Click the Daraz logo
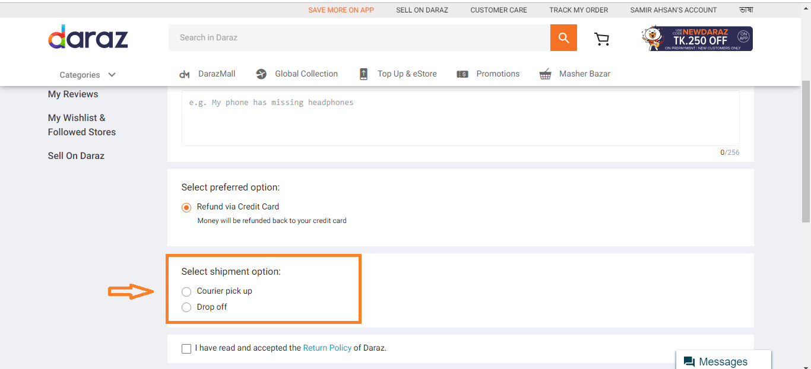811x369 pixels. pyautogui.click(x=88, y=37)
